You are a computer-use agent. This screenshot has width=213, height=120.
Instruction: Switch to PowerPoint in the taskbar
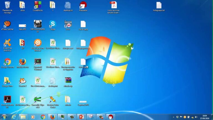click(x=82, y=117)
